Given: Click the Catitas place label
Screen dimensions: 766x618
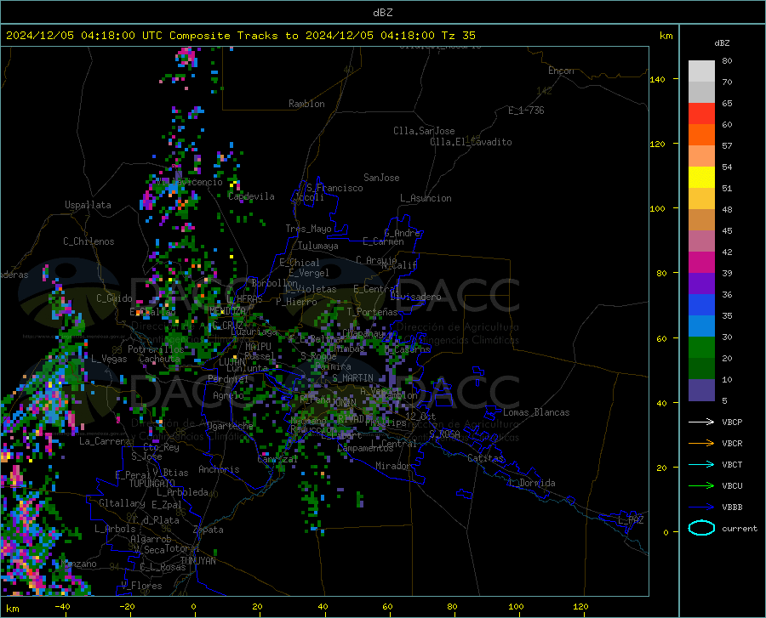Looking at the screenshot, I should (x=485, y=458).
